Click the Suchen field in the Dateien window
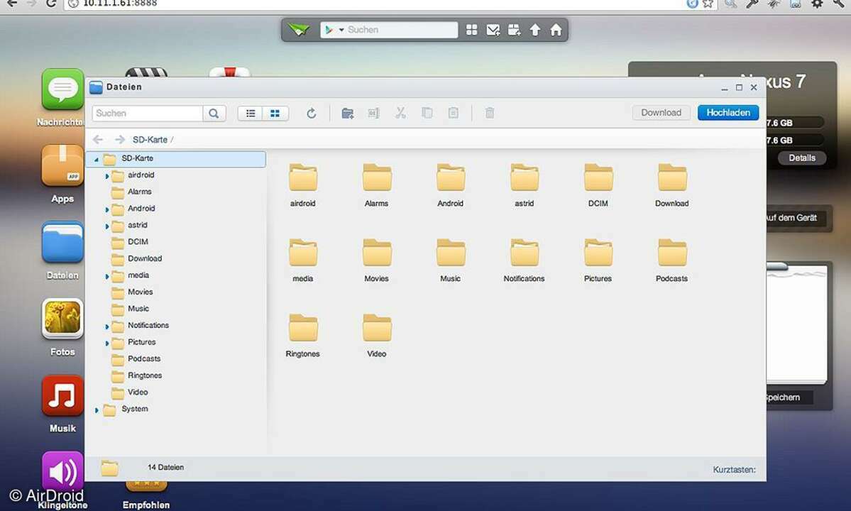The height and width of the screenshot is (511, 851). tap(148, 113)
